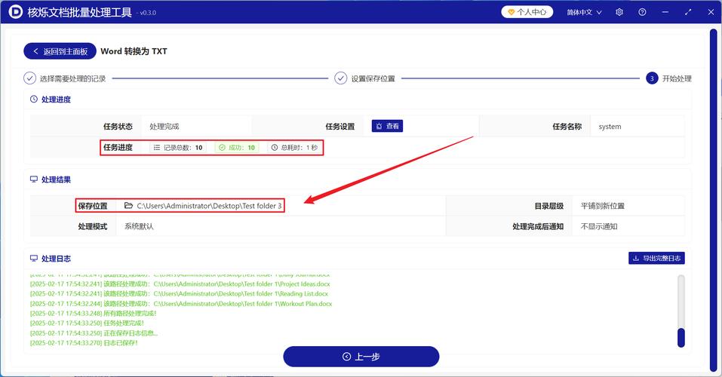Open the 个人中心 personal center

[527, 12]
